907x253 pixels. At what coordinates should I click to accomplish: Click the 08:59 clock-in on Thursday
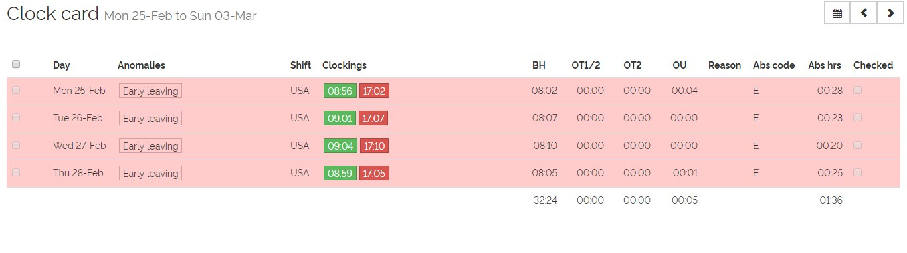(x=340, y=174)
